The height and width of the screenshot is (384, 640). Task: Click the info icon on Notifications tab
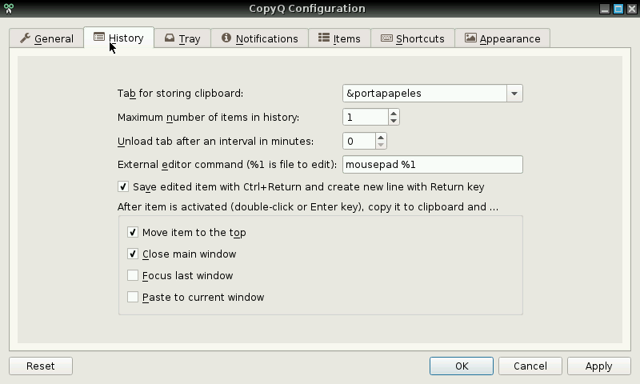(226, 38)
